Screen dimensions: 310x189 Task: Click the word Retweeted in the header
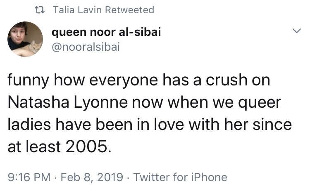130,9
